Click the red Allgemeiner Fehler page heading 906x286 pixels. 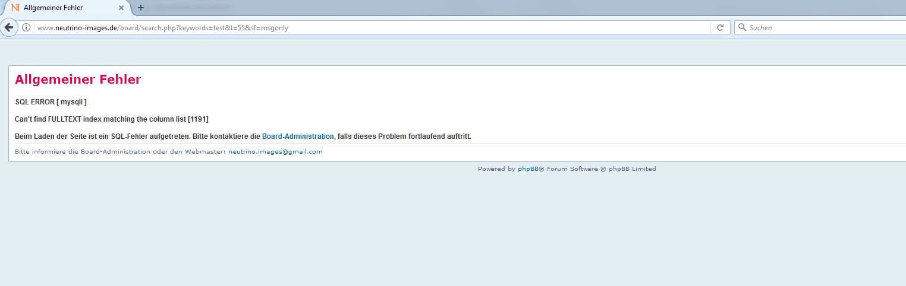click(x=78, y=80)
